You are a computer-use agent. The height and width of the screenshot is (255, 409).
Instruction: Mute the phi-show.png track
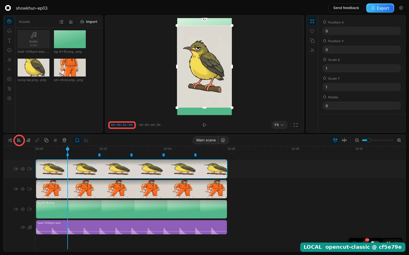click(x=16, y=189)
